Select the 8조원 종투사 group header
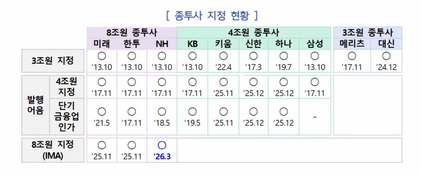Viewport: 422px width, 175px height. tap(132, 33)
